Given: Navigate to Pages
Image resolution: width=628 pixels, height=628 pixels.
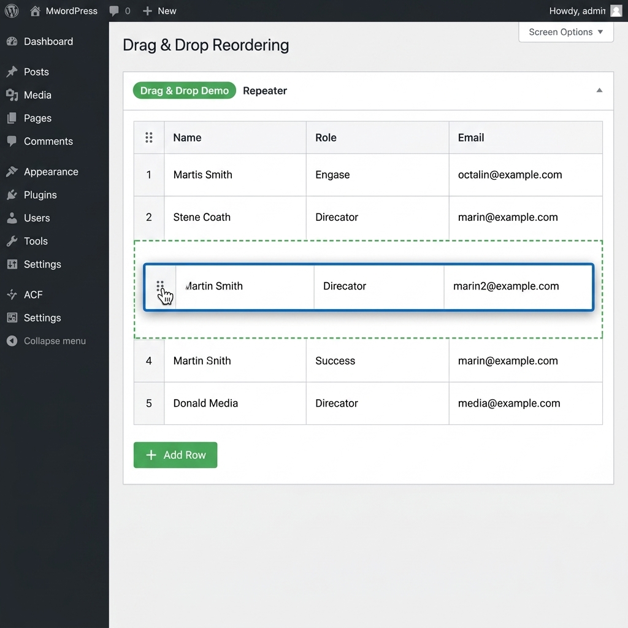Looking at the screenshot, I should click(37, 118).
